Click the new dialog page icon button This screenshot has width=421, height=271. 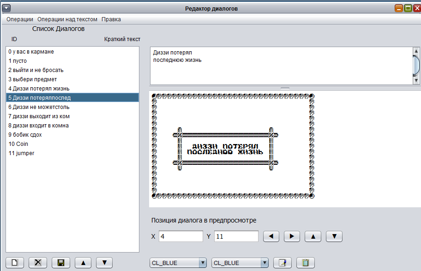point(15,262)
